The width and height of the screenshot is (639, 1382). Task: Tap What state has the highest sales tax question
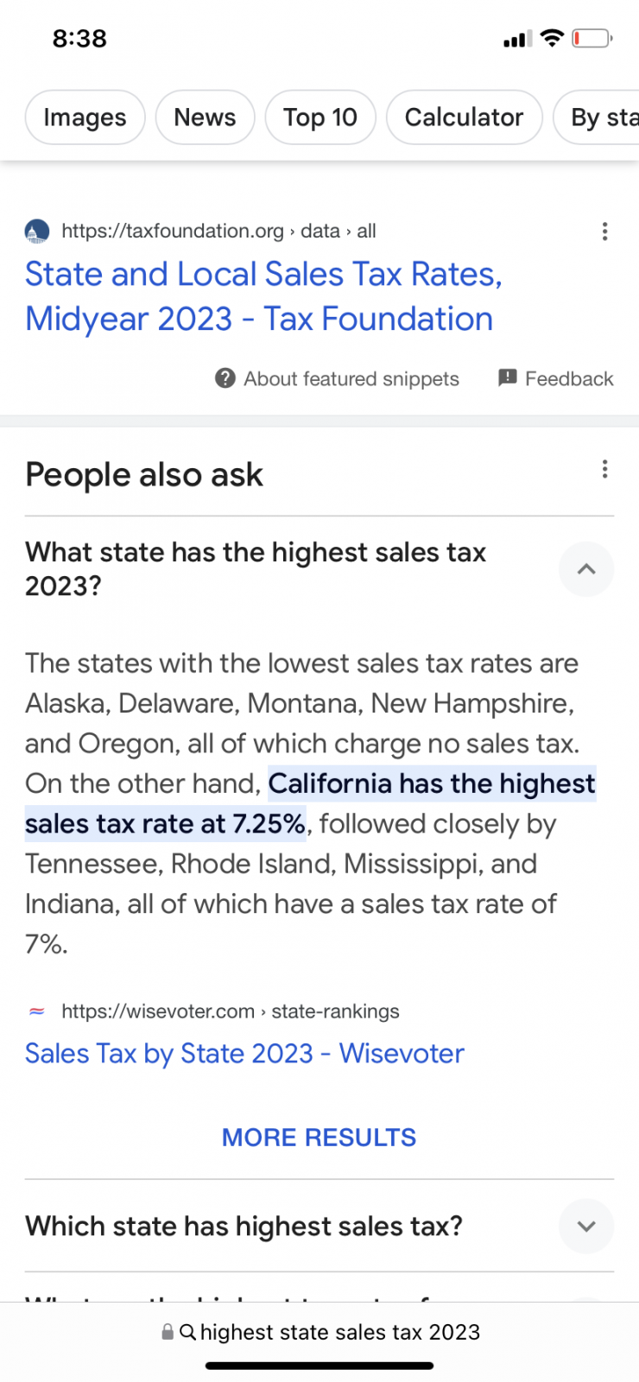point(256,569)
